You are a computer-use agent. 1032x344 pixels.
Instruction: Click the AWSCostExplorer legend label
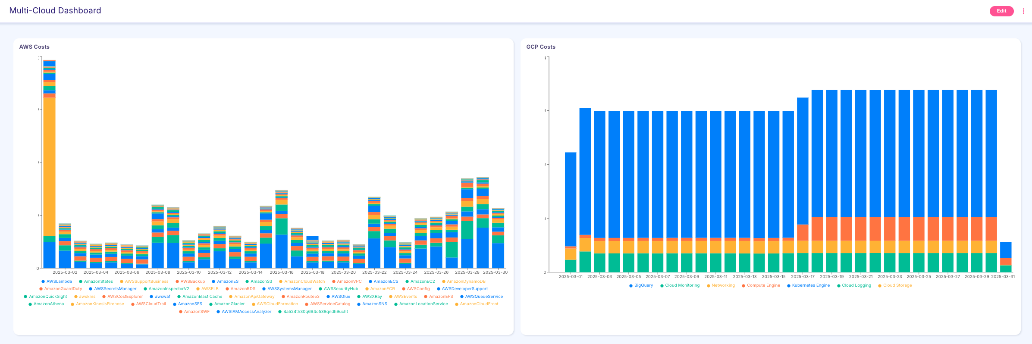pyautogui.click(x=125, y=297)
